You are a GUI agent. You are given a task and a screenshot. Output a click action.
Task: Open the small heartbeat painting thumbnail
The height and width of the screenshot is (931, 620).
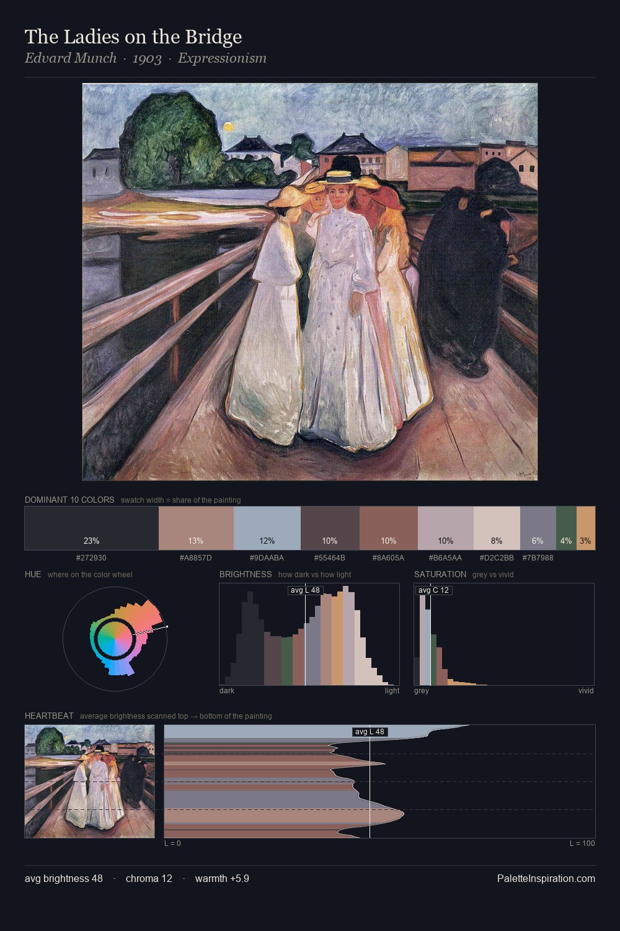coord(90,781)
